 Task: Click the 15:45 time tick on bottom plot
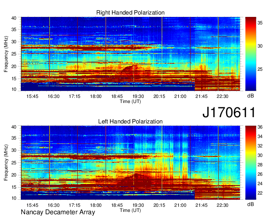pyautogui.click(x=32, y=205)
